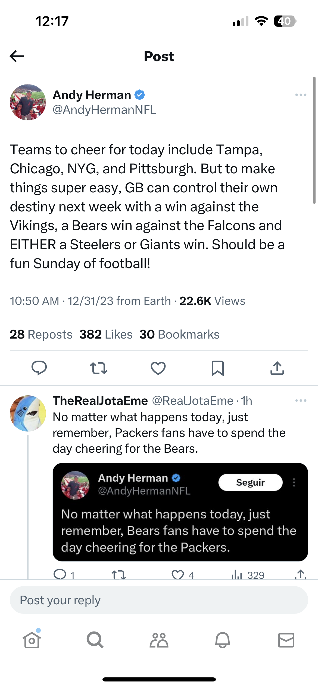Viewport: 318px width, 688px height.
Task: Repost TheRealJotaEme's reply
Action: 119,574
